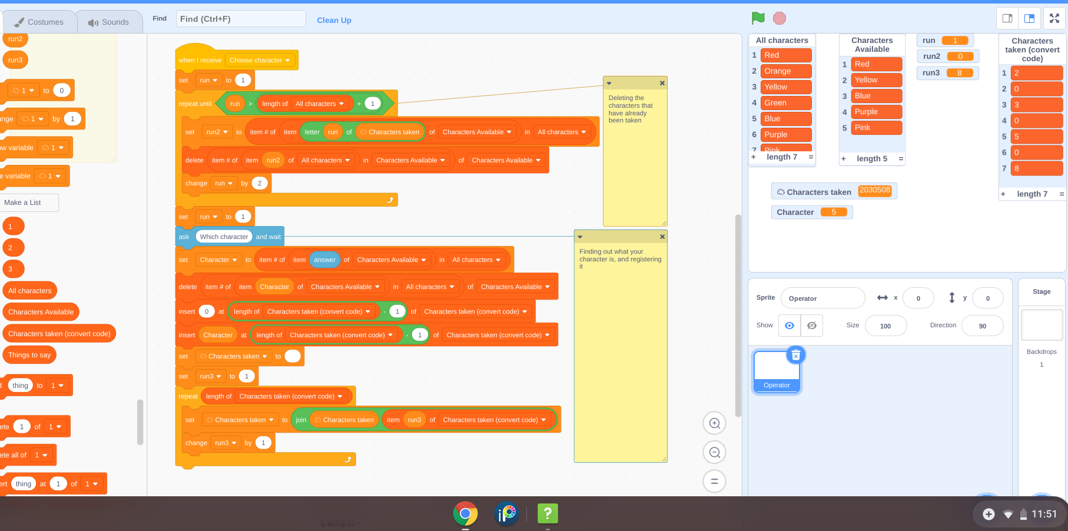Switch to large stage layout

1029,18
